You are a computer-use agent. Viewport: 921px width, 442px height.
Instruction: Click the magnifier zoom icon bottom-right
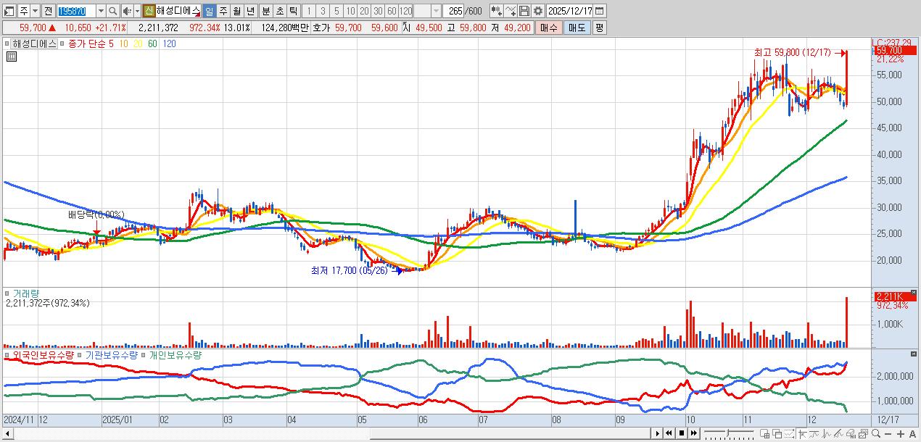[876, 434]
